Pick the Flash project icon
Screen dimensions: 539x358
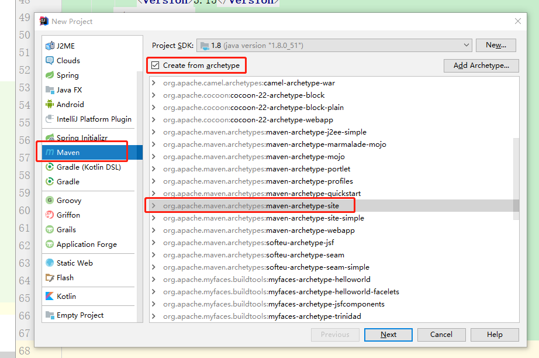point(50,277)
